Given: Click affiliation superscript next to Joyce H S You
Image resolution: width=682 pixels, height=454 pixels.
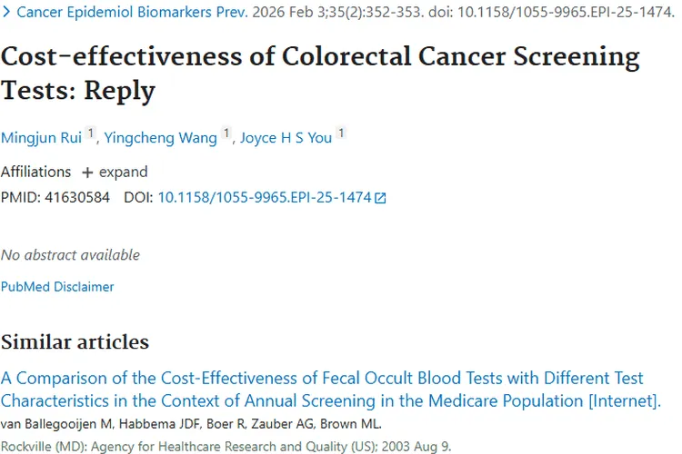Looking at the screenshot, I should (341, 134).
